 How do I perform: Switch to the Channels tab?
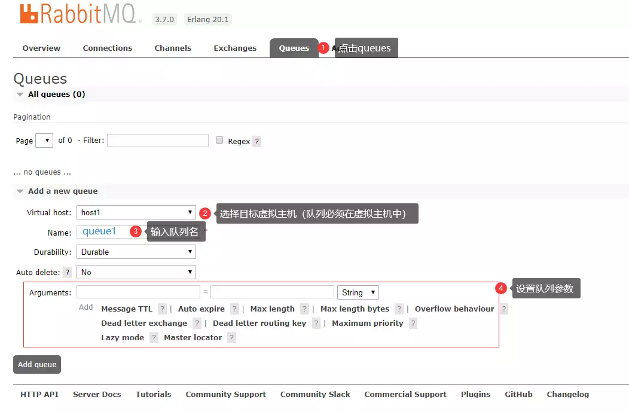tap(173, 48)
